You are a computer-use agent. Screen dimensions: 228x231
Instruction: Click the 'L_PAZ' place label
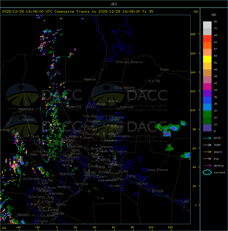tap(185, 202)
